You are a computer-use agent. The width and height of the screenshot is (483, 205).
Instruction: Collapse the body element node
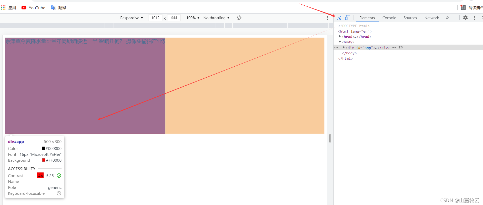[340, 42]
